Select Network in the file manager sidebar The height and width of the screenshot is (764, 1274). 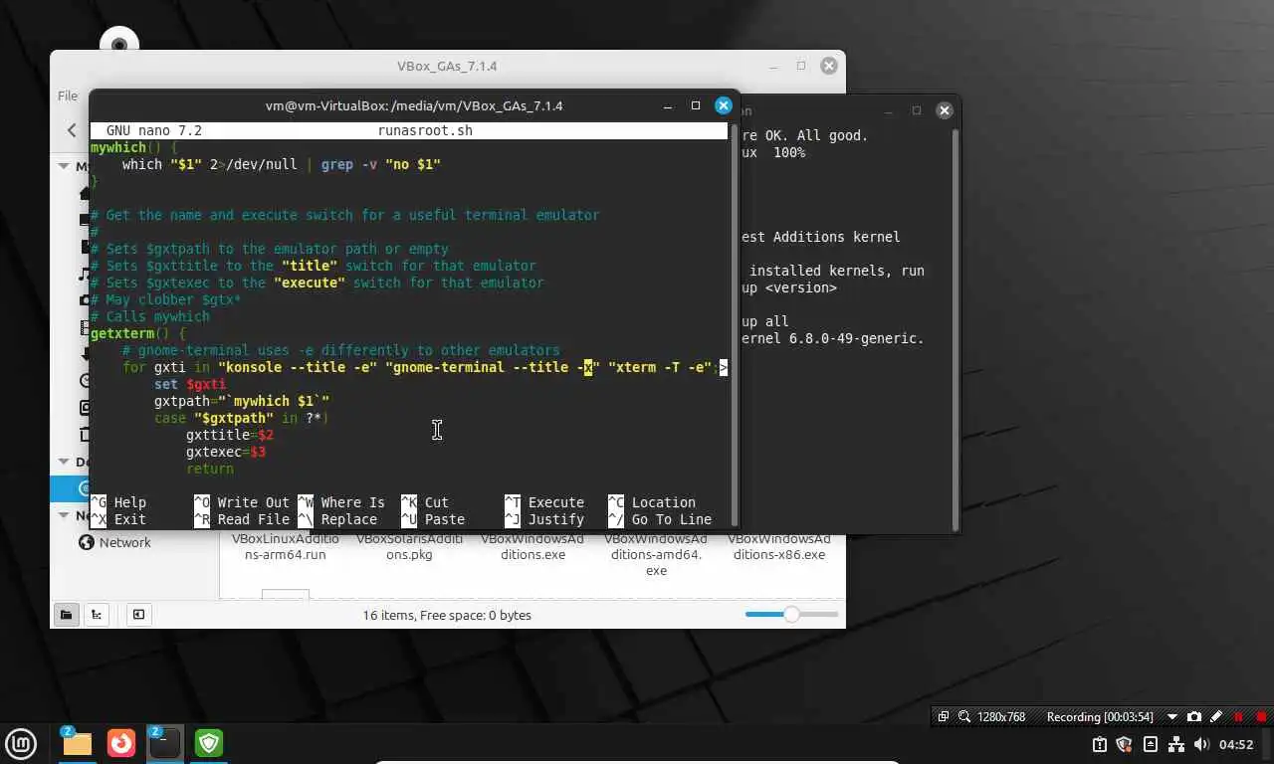pos(124,542)
